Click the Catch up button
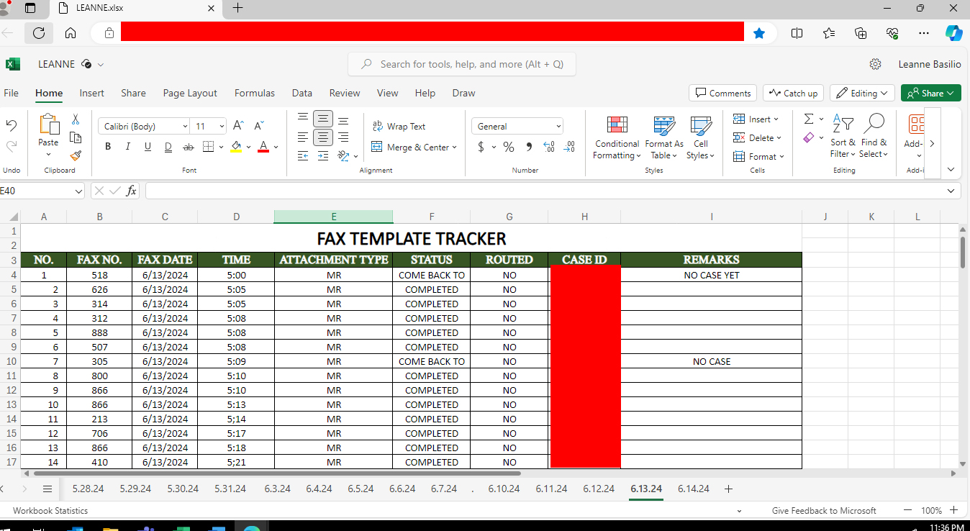Screen dimensions: 970x531 [x=793, y=93]
